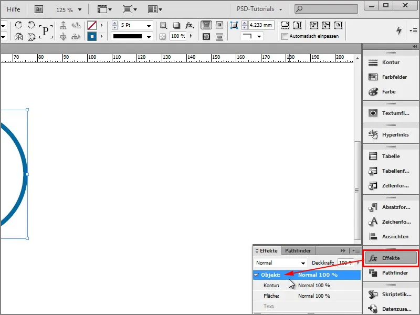The image size is (420, 315).
Task: Toggle jump object text wrap
Action: pos(219,36)
